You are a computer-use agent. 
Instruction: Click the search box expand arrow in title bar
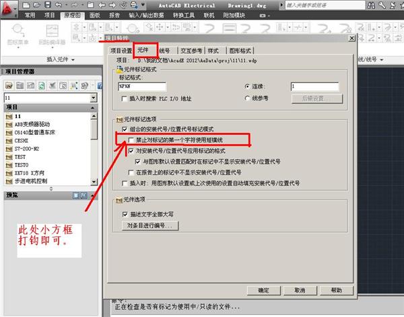tap(281, 5)
